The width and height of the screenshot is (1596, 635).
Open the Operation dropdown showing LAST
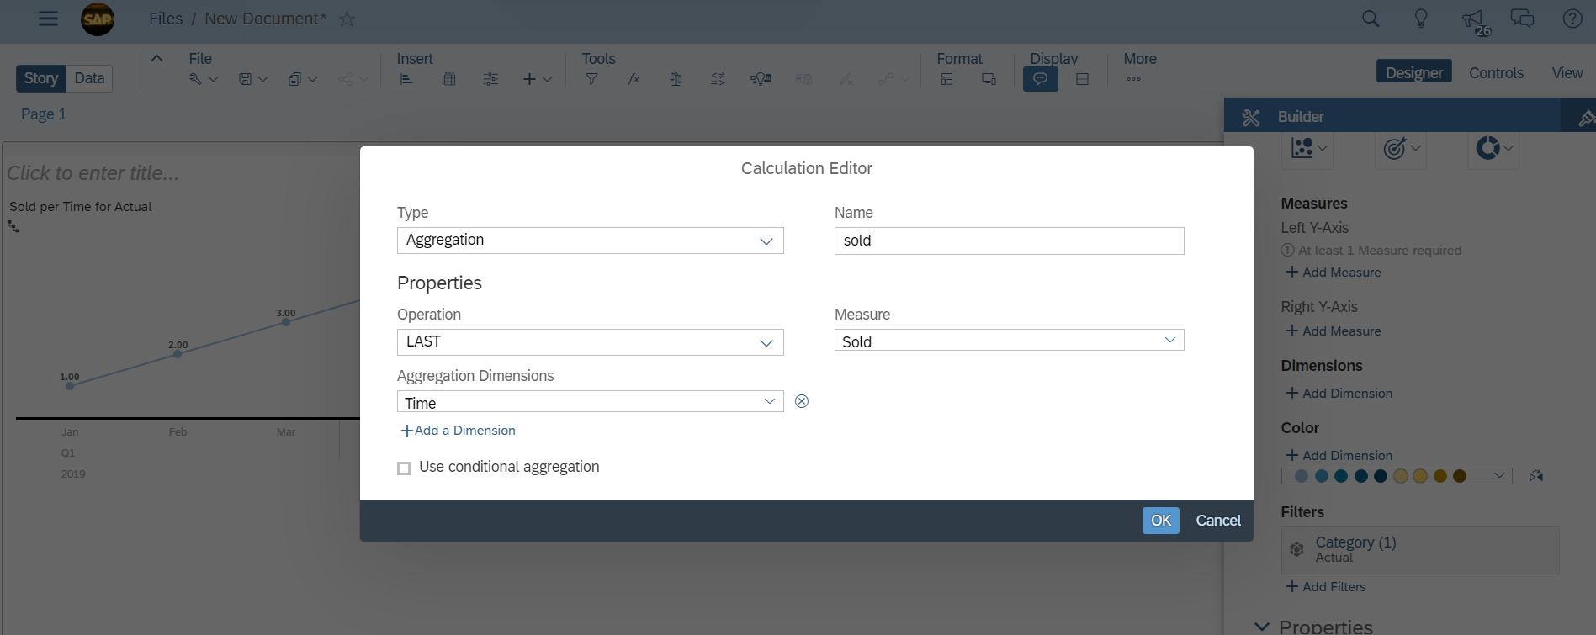590,342
